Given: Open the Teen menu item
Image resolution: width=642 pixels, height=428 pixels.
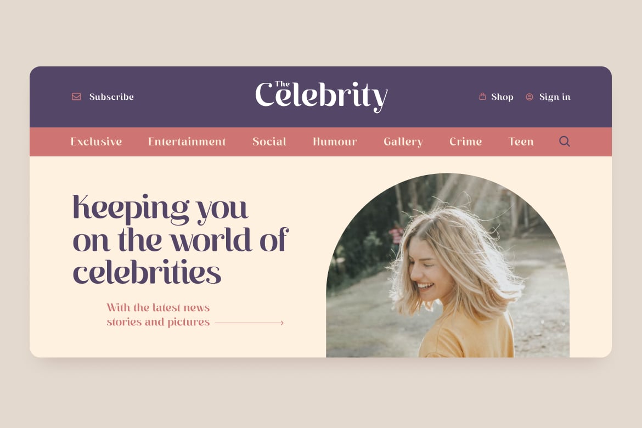Looking at the screenshot, I should pyautogui.click(x=521, y=142).
